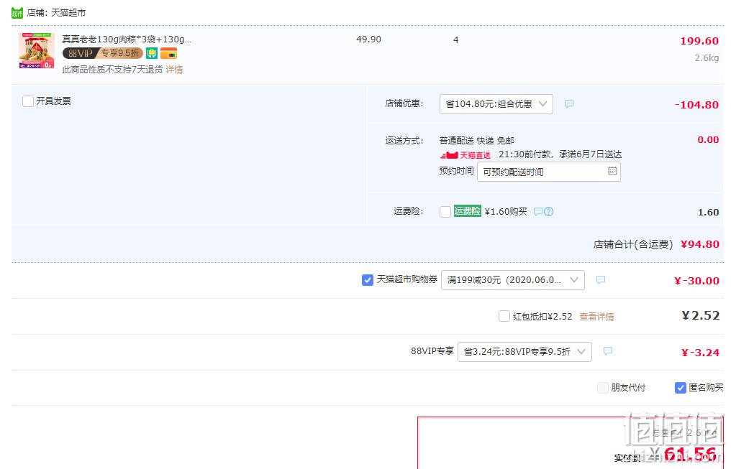
Task: Click the green shield guarantee icon
Action: click(152, 53)
